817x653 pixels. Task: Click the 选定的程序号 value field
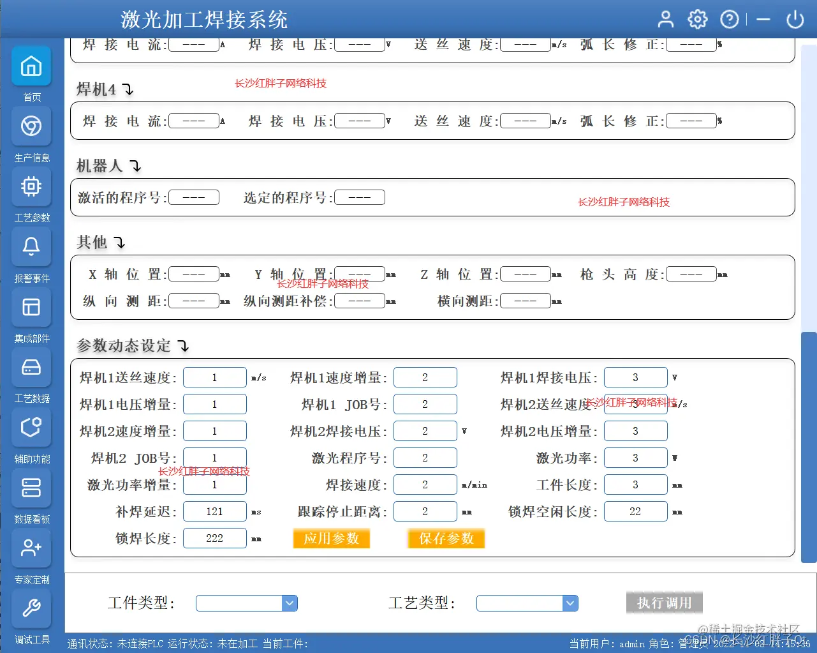point(360,197)
